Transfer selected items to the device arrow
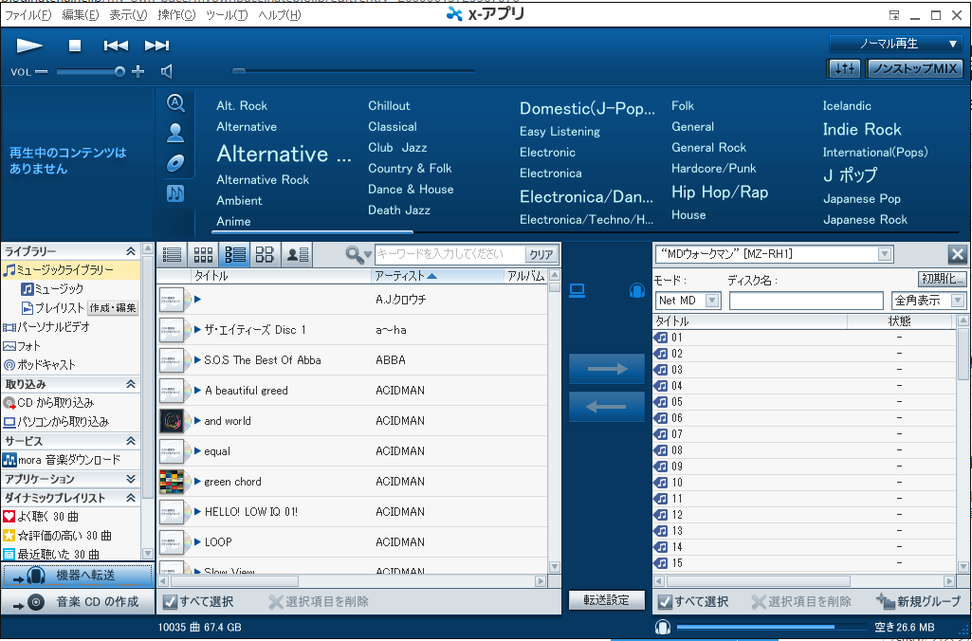Image resolution: width=972 pixels, height=641 pixels. [x=607, y=369]
